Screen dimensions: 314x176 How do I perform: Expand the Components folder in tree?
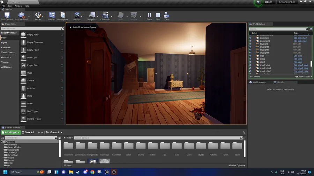(x=3, y=150)
